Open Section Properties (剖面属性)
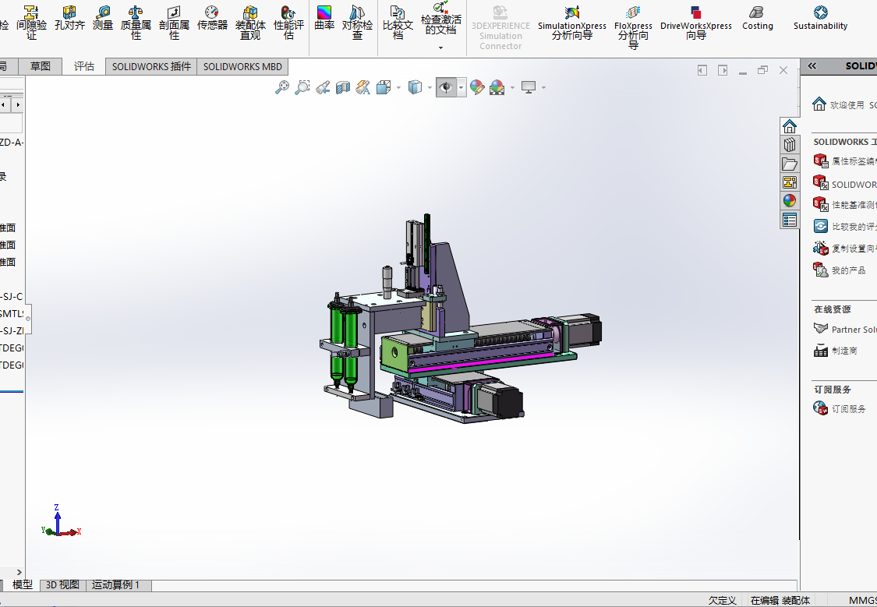Image resolution: width=877 pixels, height=607 pixels. coord(174,22)
